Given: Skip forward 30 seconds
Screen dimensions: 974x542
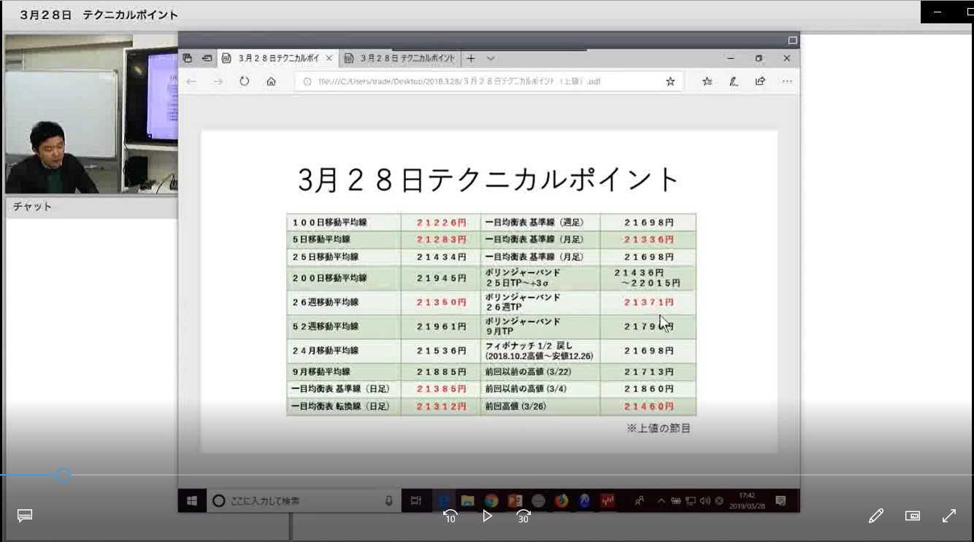Looking at the screenshot, I should tap(523, 516).
